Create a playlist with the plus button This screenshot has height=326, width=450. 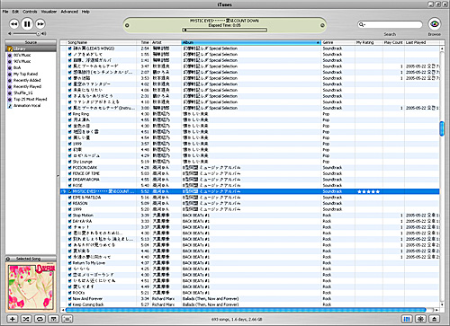[x=13, y=319]
